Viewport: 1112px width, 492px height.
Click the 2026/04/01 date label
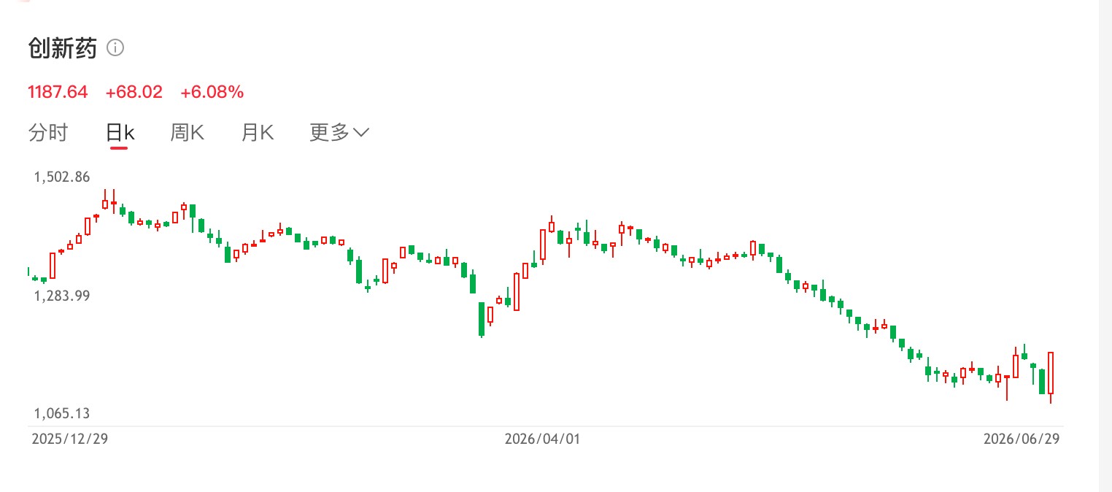[542, 439]
